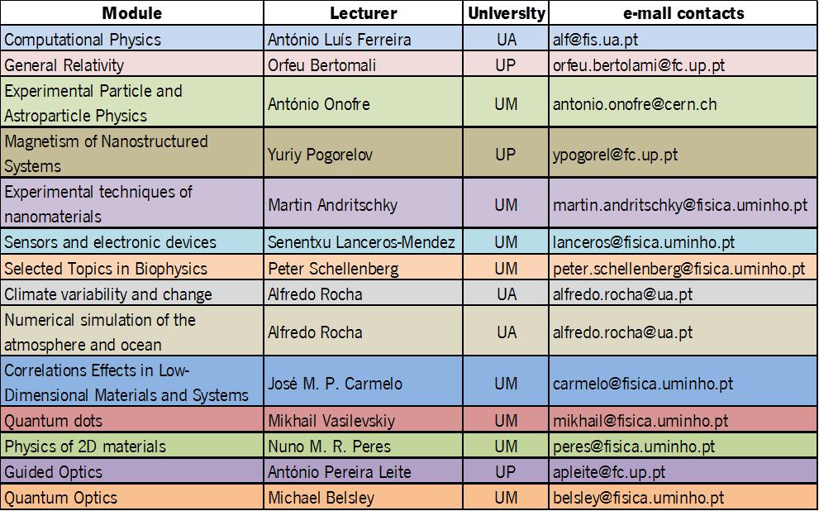
Task: Click antonio.onofre@cern.ch email address
Action: tap(635, 104)
